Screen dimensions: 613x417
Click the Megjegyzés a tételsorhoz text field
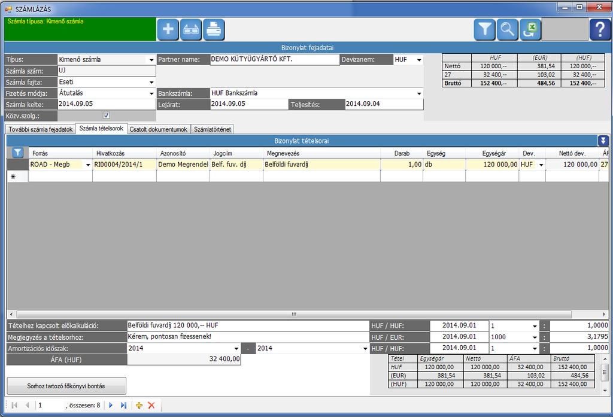[248, 337]
